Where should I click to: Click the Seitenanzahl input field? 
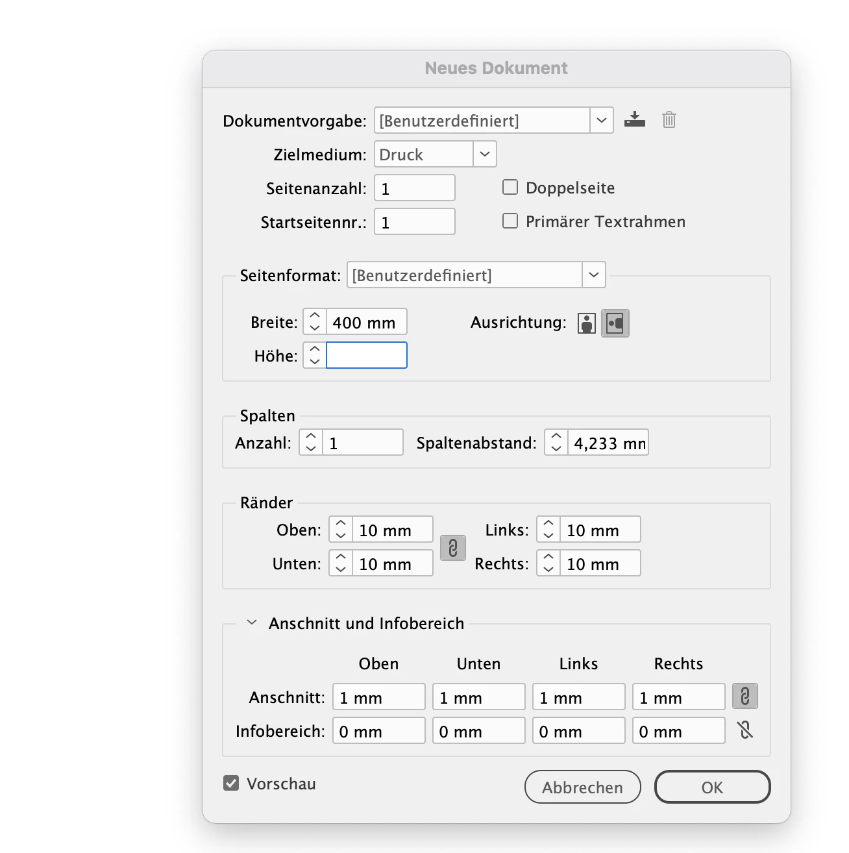415,188
